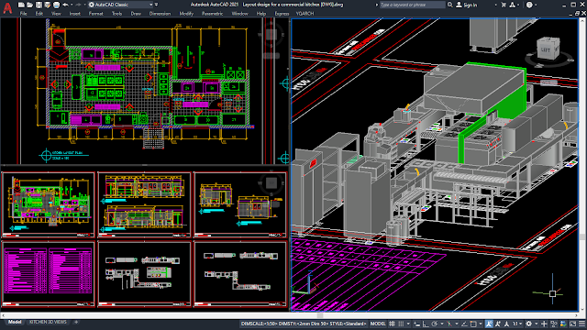
Task: Open the YQARCH menu
Action: point(305,14)
